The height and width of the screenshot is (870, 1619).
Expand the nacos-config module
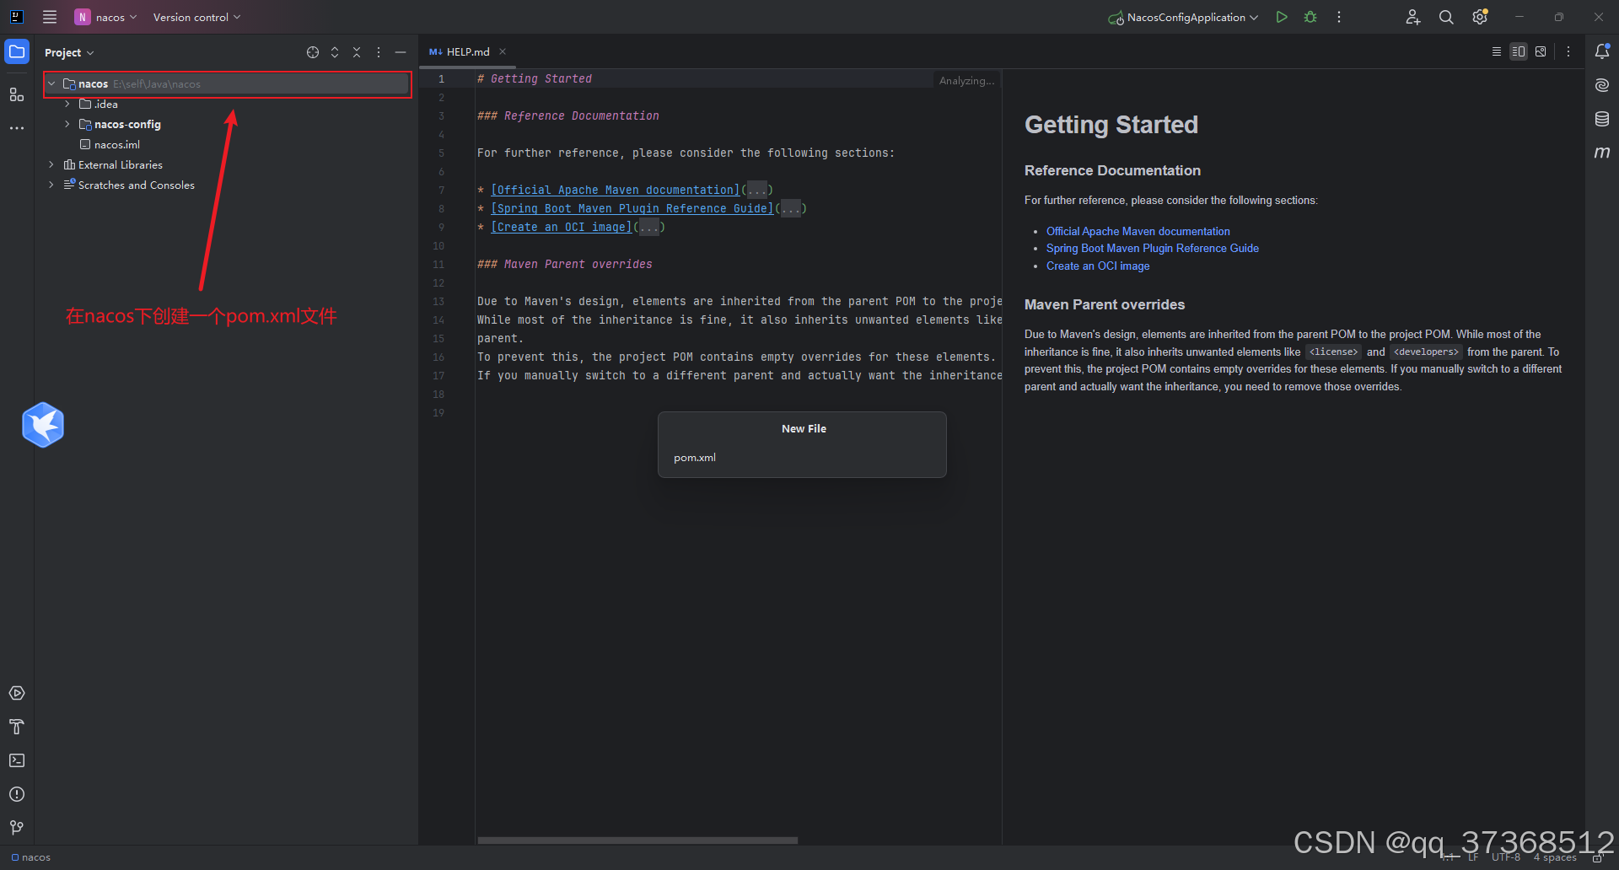coord(67,124)
